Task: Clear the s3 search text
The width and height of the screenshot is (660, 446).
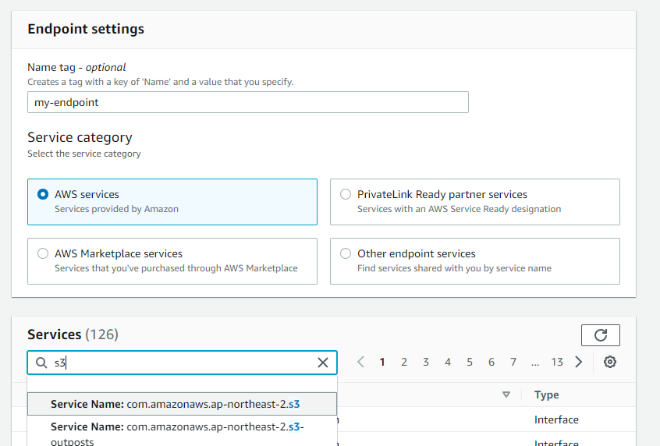Action: (x=323, y=363)
